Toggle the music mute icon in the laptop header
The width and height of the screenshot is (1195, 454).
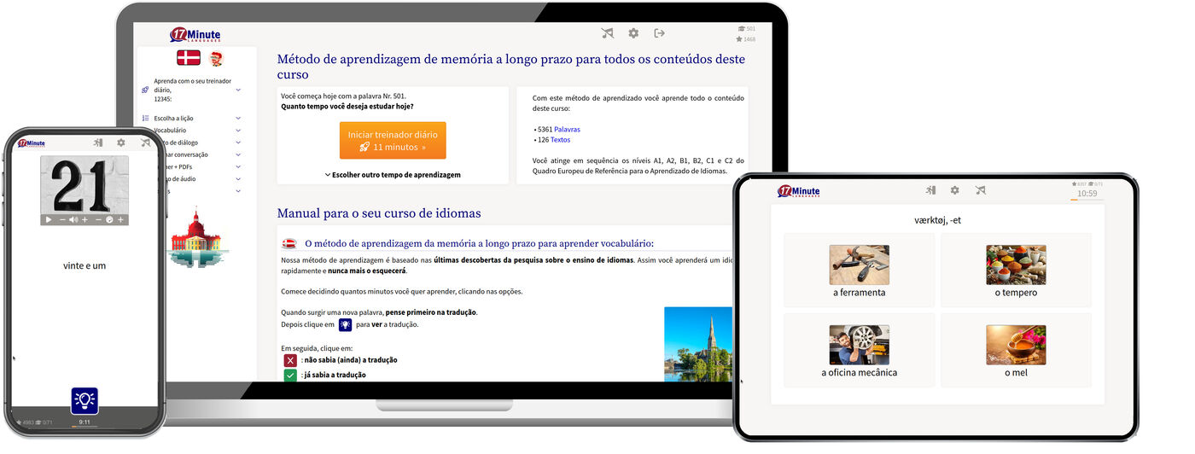click(x=607, y=33)
